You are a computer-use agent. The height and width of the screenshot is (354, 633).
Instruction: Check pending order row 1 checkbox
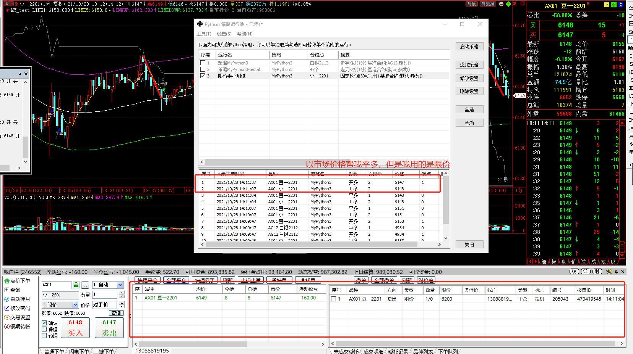tap(334, 299)
